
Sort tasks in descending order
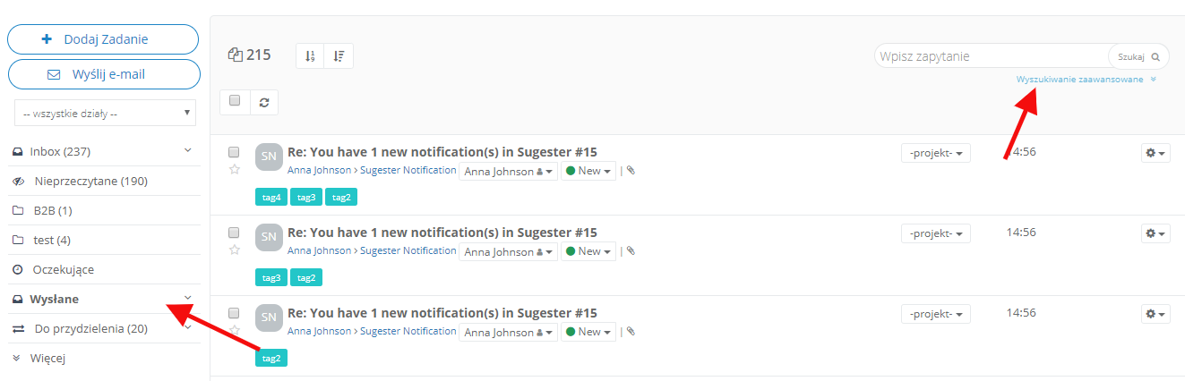(x=339, y=56)
